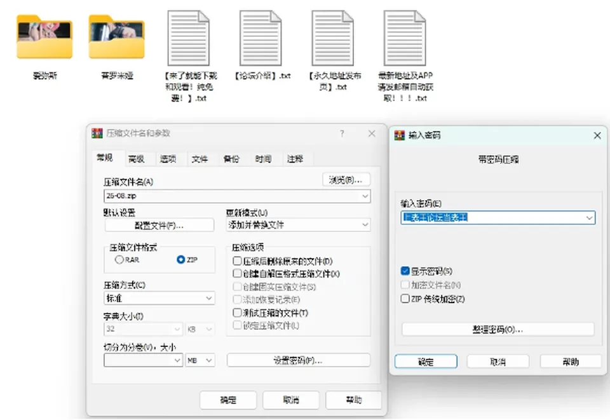The width and height of the screenshot is (610, 420).
Task: Click 帮助 in the password dialog
Action: [571, 362]
